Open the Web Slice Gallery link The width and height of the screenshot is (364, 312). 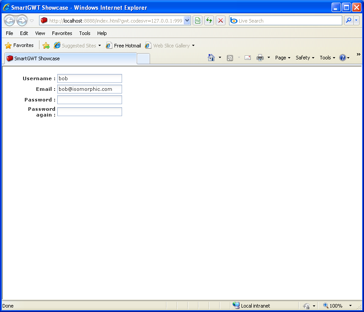click(167, 46)
